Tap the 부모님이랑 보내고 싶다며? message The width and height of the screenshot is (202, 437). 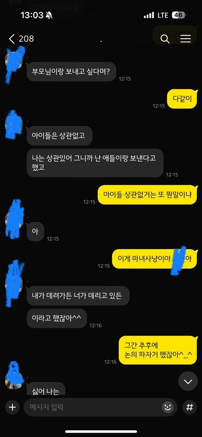click(x=71, y=72)
